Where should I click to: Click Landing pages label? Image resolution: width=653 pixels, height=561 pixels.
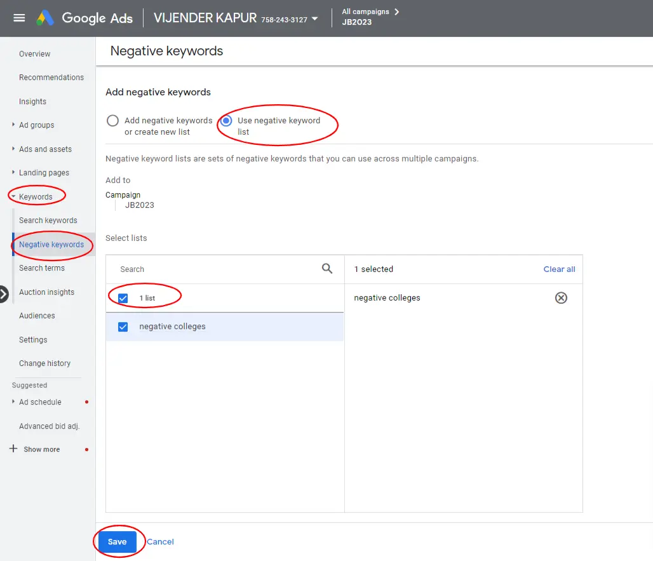[x=44, y=172]
